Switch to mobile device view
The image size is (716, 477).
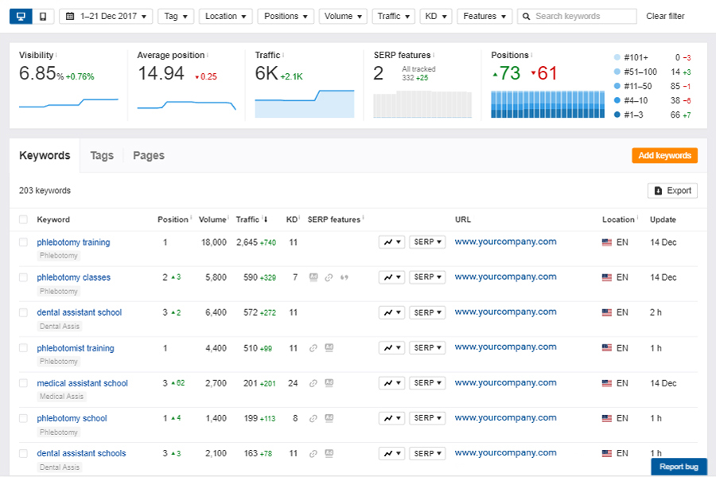(42, 16)
